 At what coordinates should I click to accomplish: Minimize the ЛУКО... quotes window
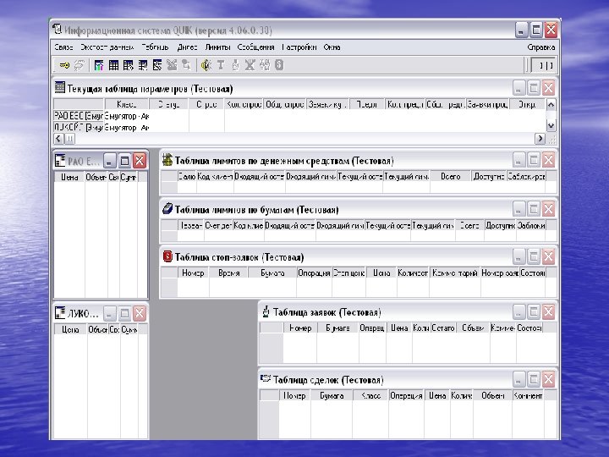click(110, 313)
